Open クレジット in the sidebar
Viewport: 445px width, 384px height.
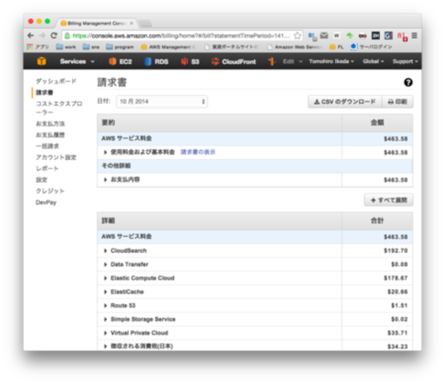[50, 191]
